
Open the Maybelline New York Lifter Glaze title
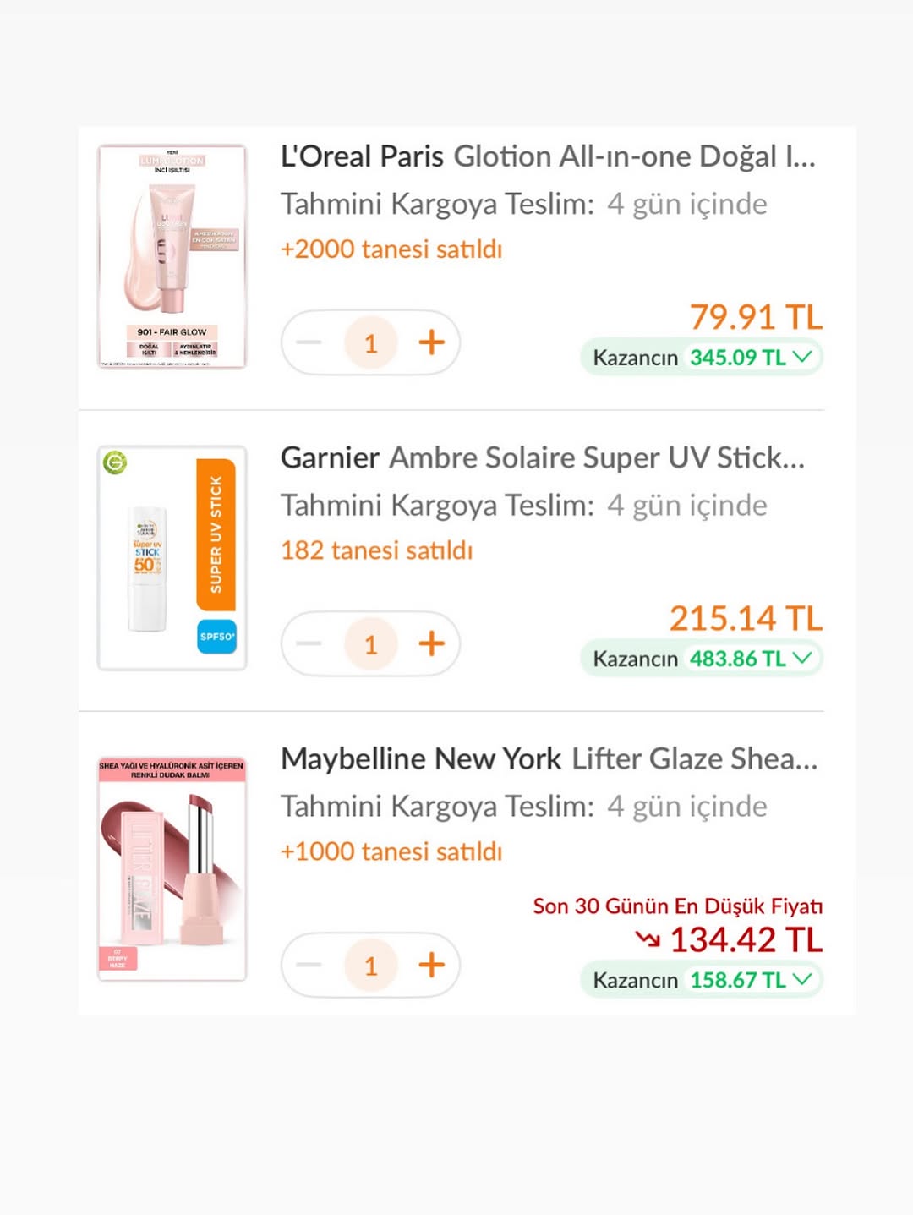(549, 758)
